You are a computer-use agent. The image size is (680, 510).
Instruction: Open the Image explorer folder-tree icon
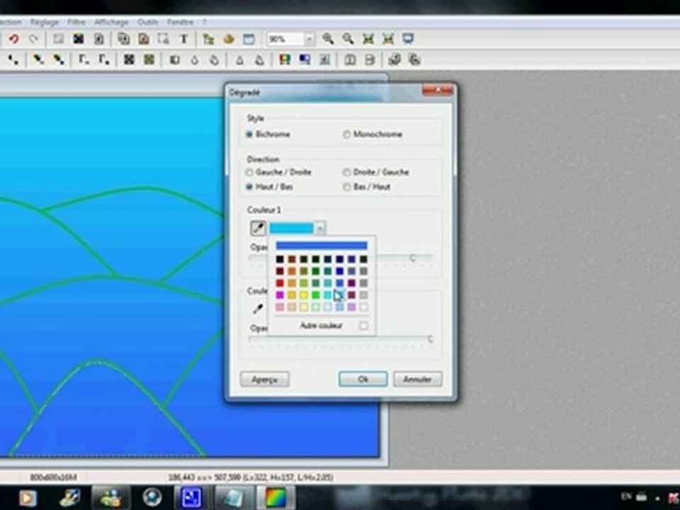[x=208, y=39]
